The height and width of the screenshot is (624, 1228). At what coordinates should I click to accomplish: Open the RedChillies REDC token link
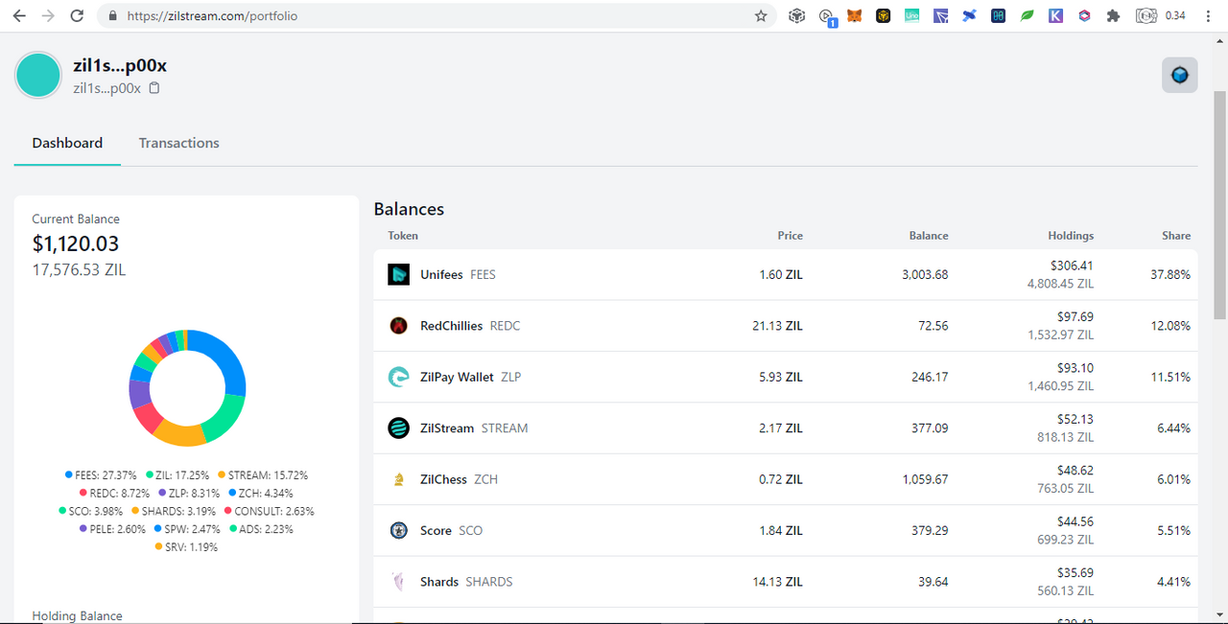coord(470,326)
